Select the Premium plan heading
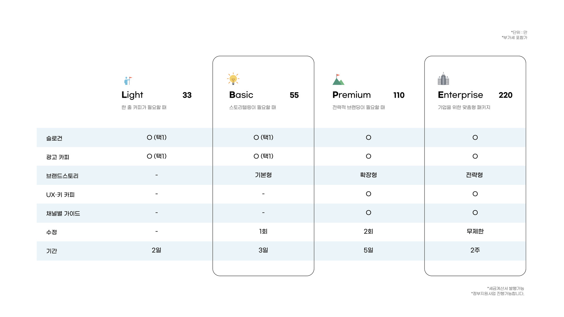Viewport: 564px width, 317px height. [x=351, y=95]
